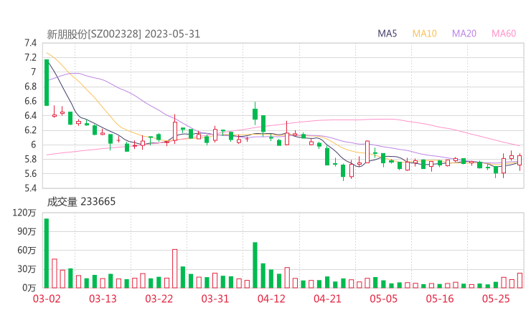
Task: Click the 03-31 date axis label
Action: [215, 299]
